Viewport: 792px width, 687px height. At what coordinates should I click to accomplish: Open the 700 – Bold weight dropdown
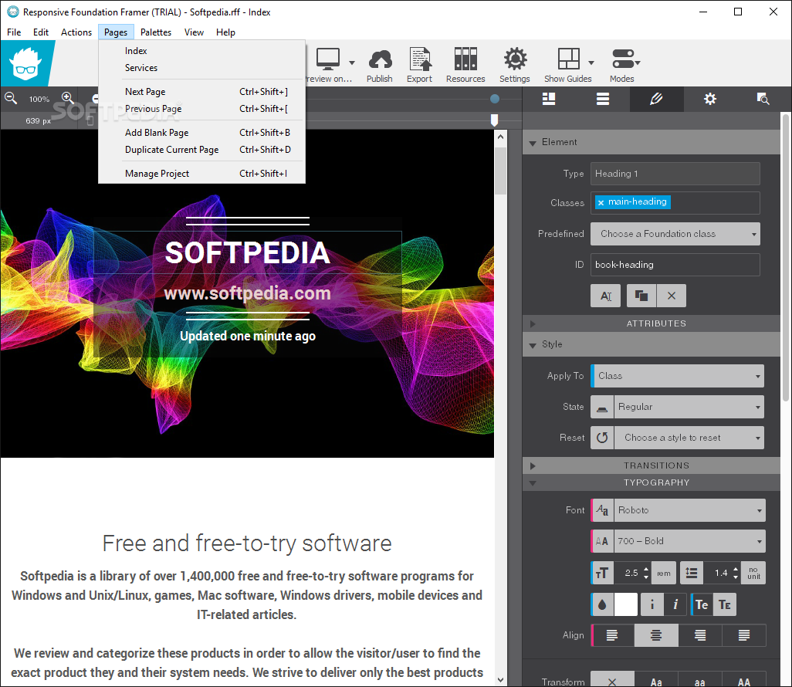[x=689, y=541]
